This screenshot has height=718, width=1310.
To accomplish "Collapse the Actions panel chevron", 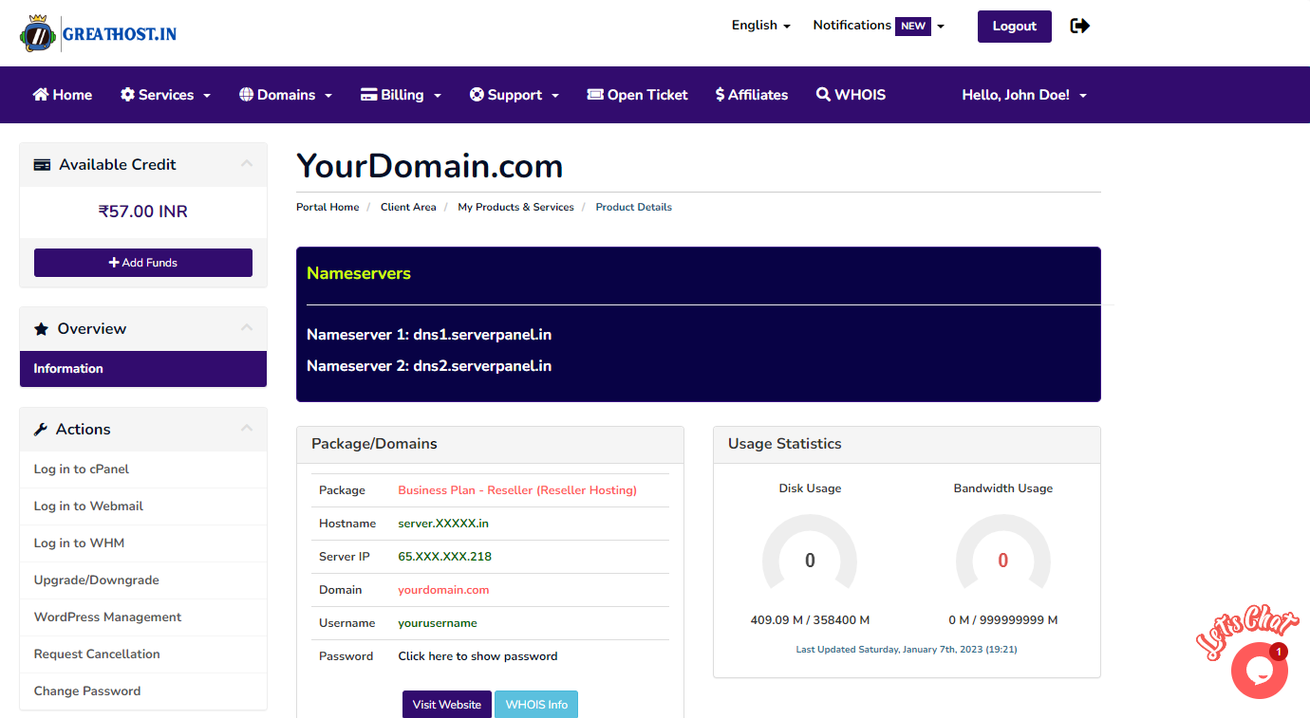I will 247,429.
